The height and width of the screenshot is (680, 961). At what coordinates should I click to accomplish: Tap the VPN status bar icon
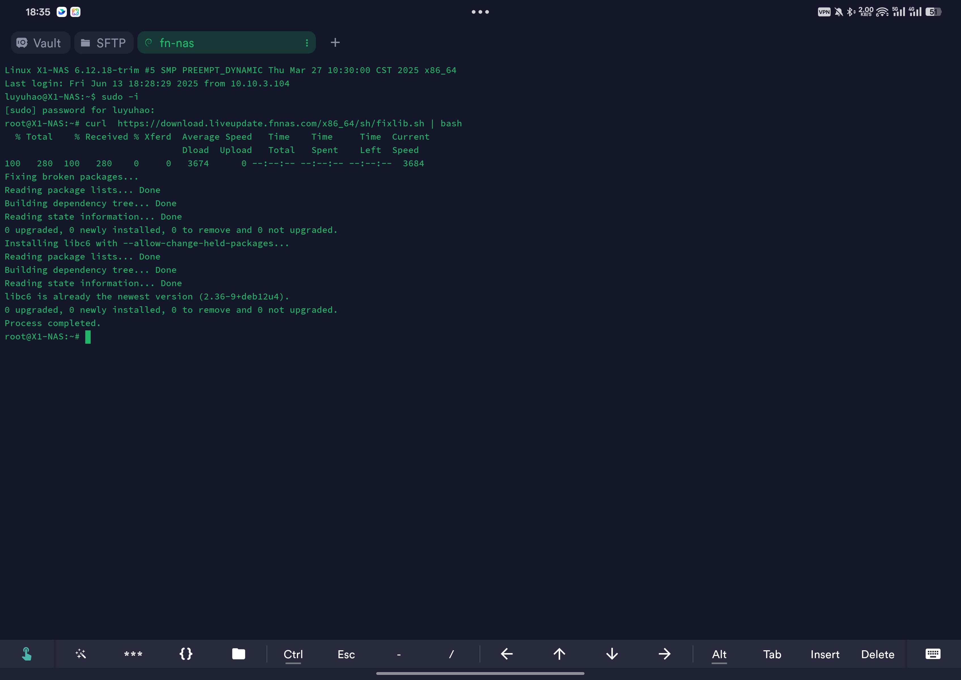coord(824,12)
